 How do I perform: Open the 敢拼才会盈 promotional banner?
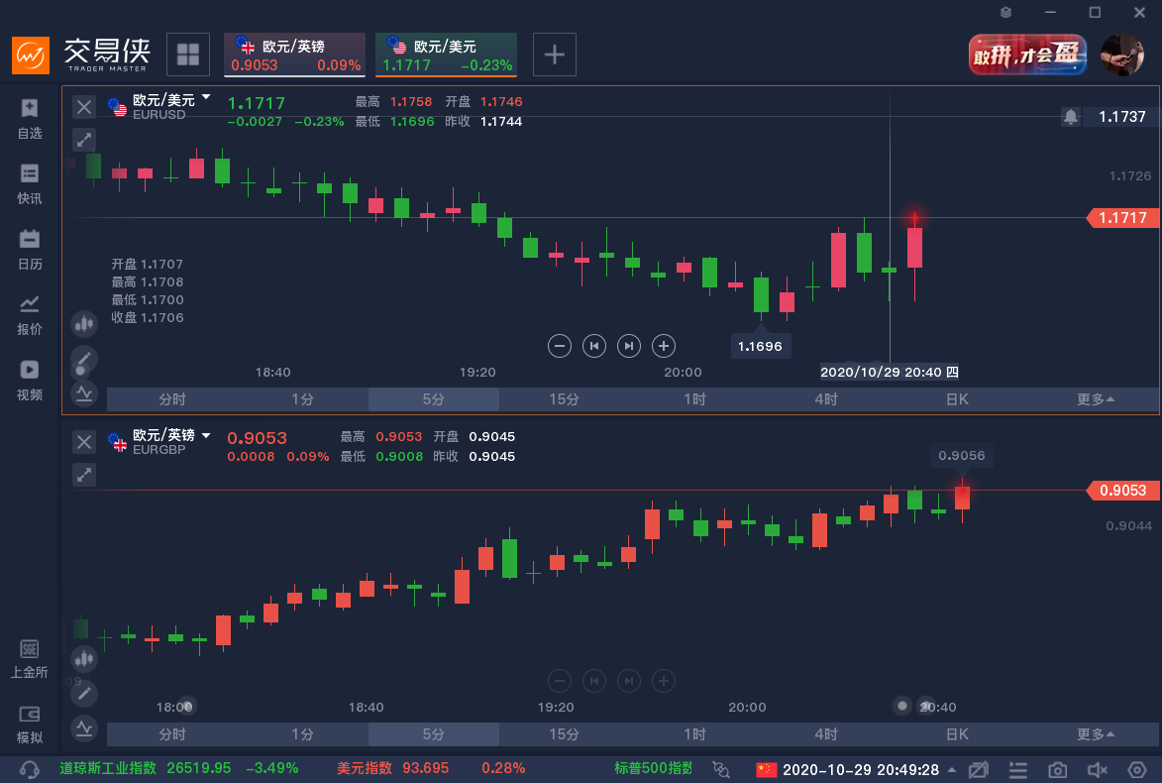coord(1027,55)
